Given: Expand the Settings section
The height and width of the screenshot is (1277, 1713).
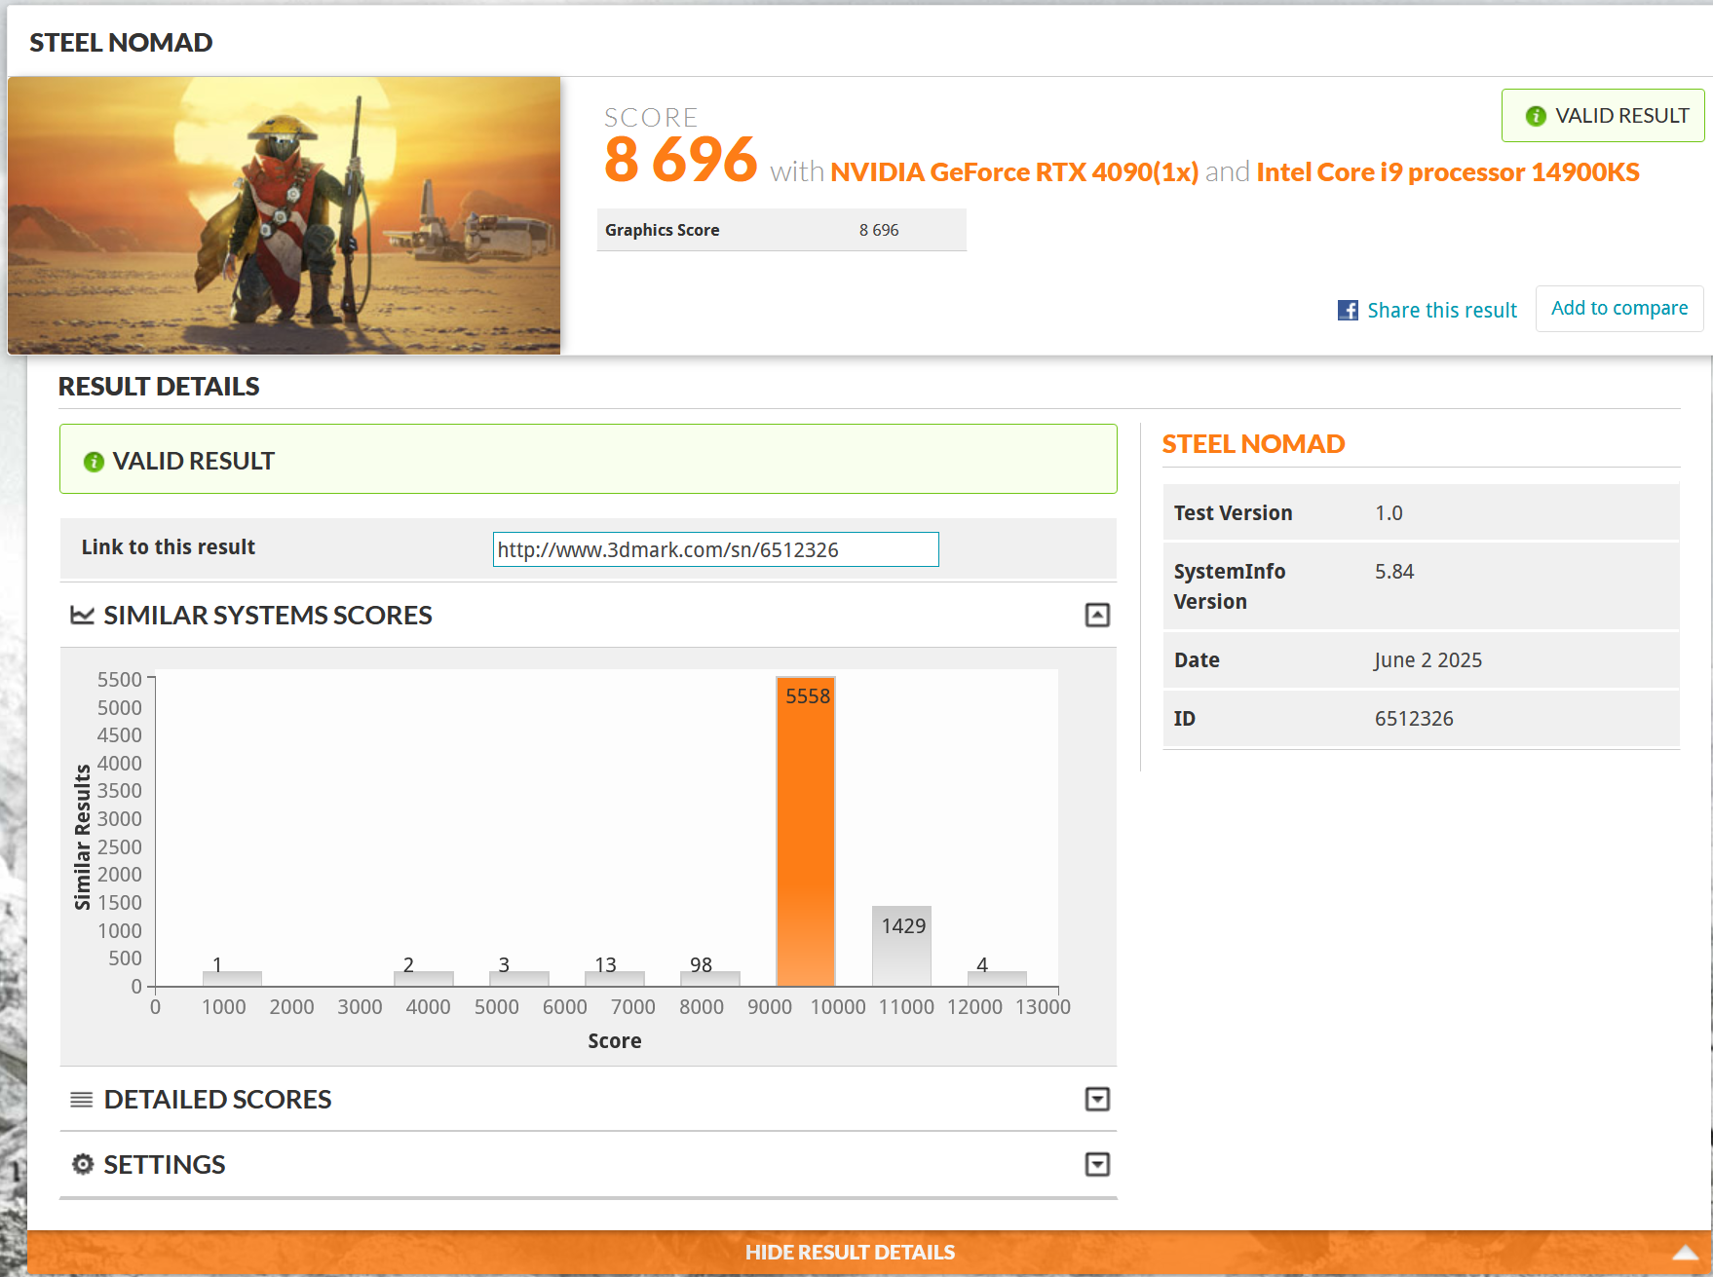Looking at the screenshot, I should point(1097,1164).
